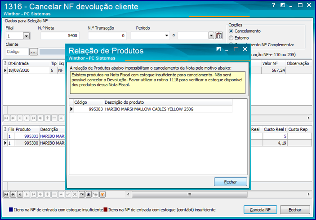
Task: Click the gray asterisk goto-bookmark icon
Action: pyautogui.click(x=95, y=194)
